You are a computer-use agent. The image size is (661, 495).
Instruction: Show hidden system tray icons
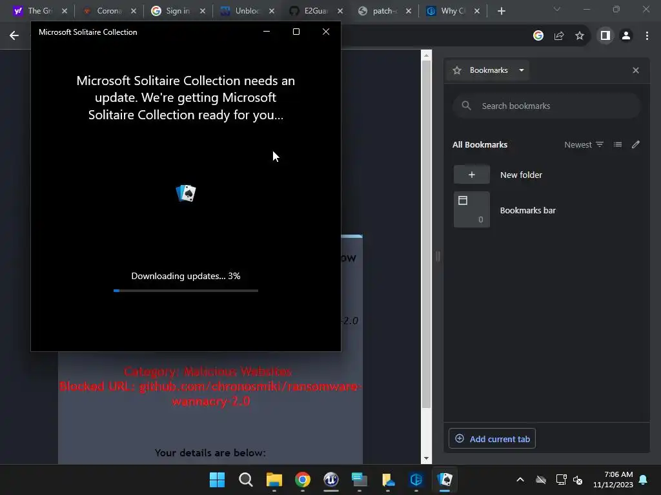click(x=520, y=480)
